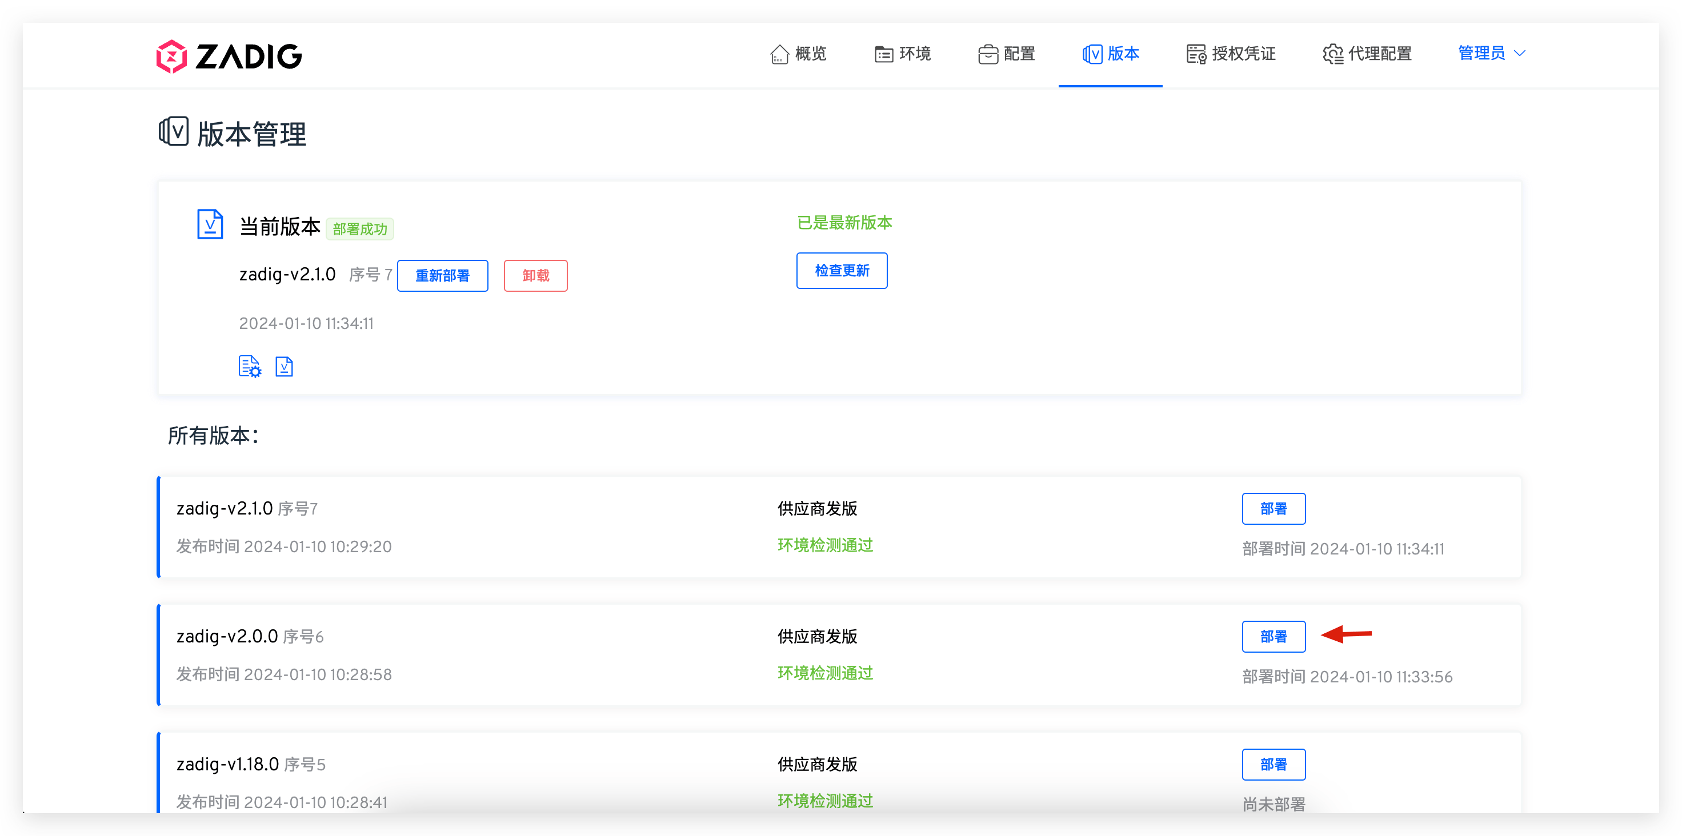This screenshot has height=836, width=1682.
Task: Click the current version document icon
Action: coord(210,224)
